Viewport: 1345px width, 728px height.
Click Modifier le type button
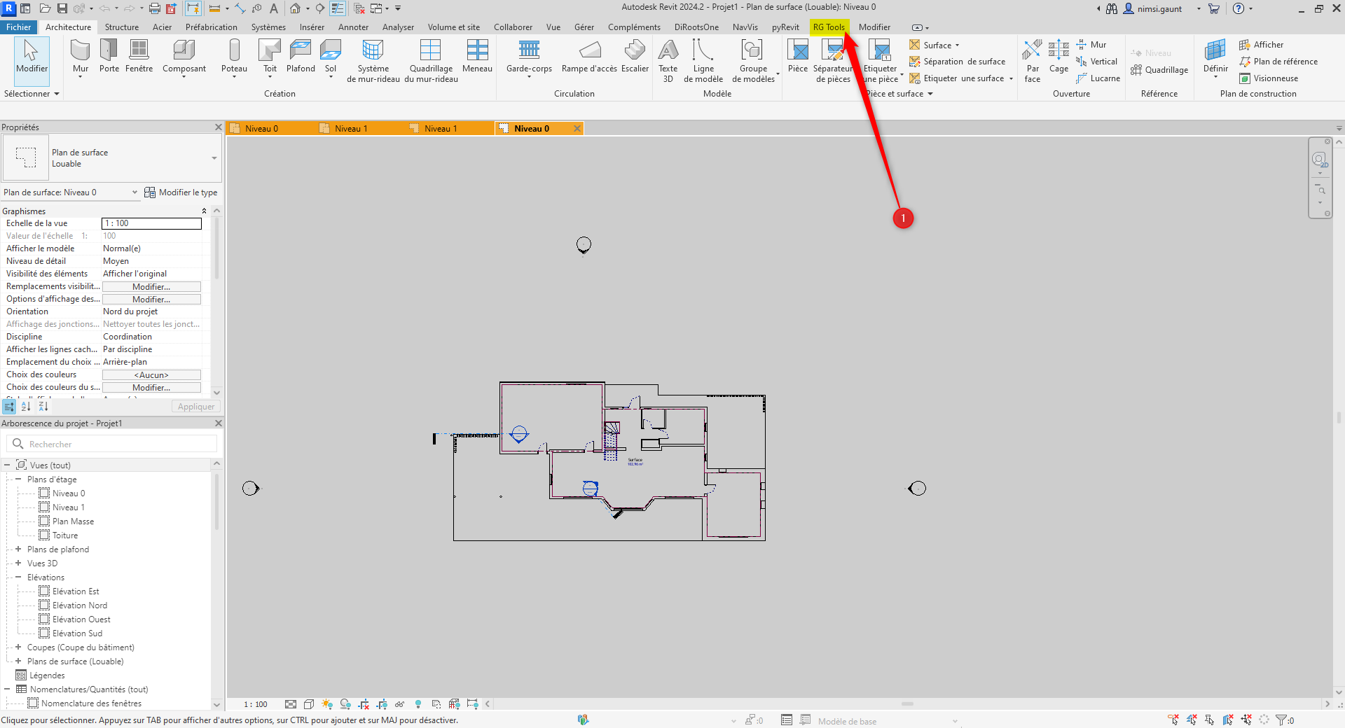click(x=181, y=192)
